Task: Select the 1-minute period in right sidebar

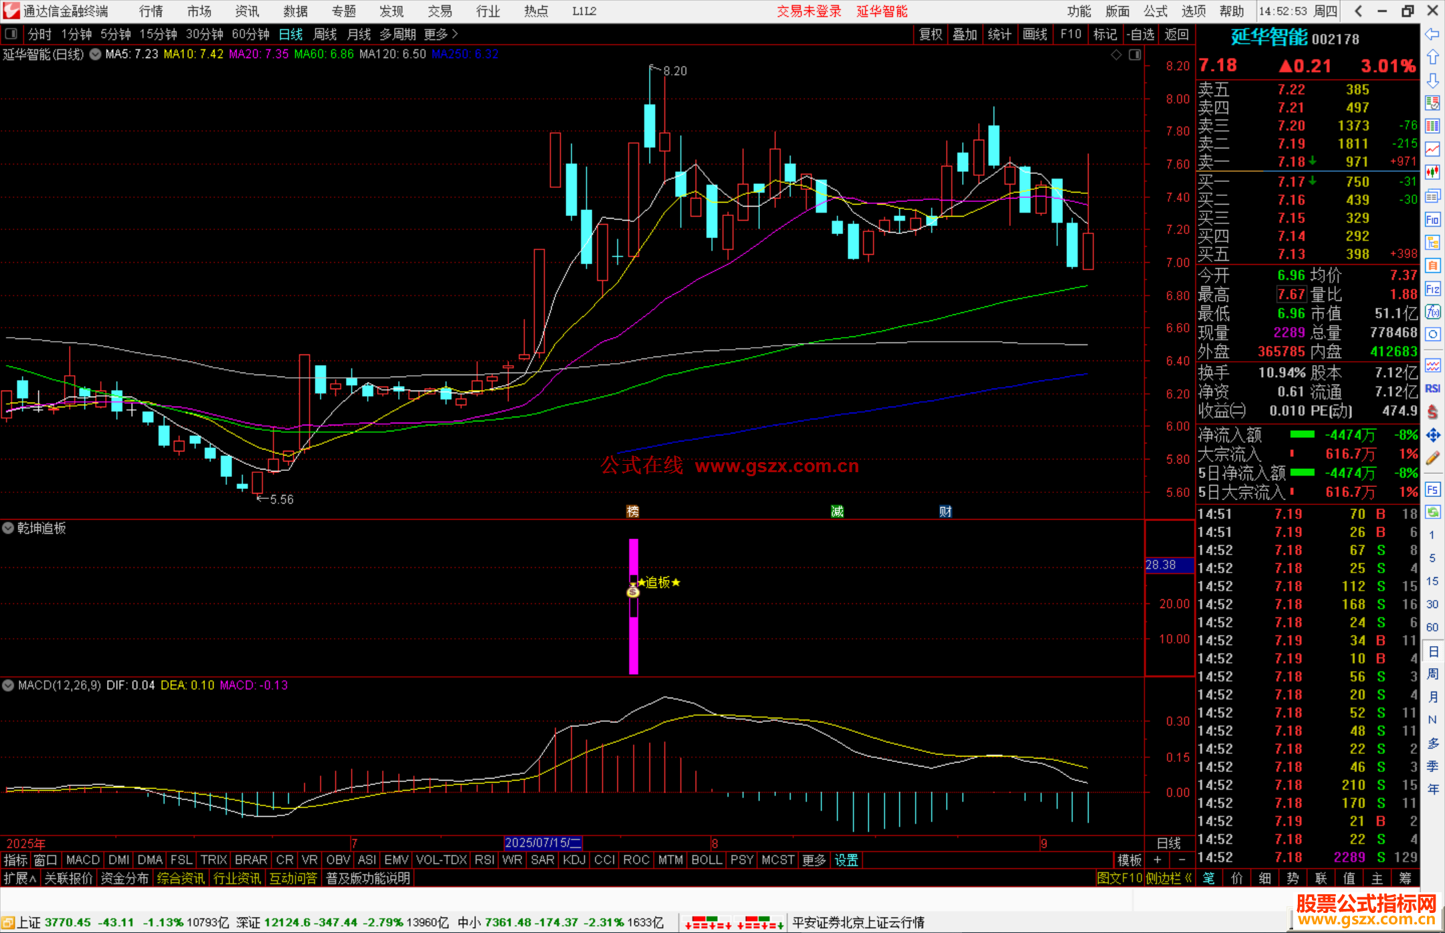Action: pyautogui.click(x=1432, y=535)
